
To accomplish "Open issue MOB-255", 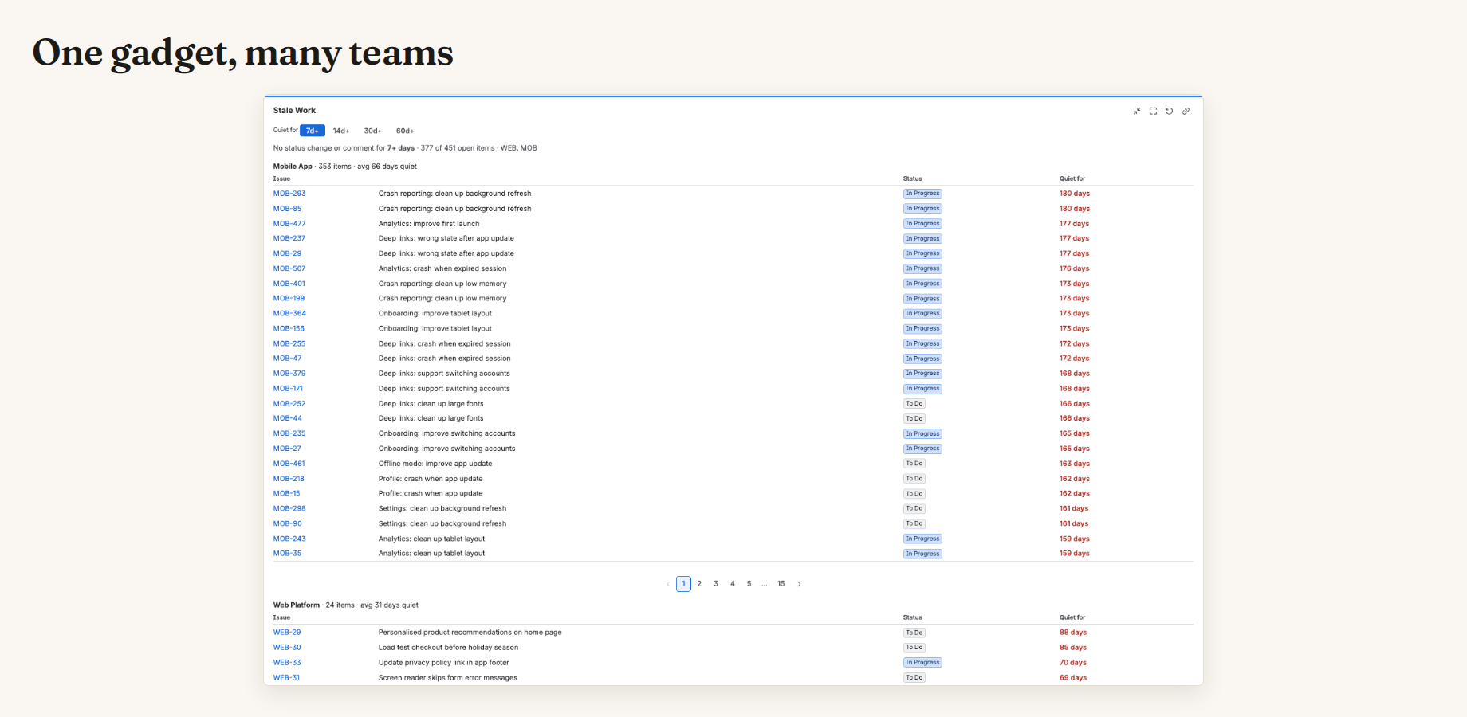I will 289,344.
